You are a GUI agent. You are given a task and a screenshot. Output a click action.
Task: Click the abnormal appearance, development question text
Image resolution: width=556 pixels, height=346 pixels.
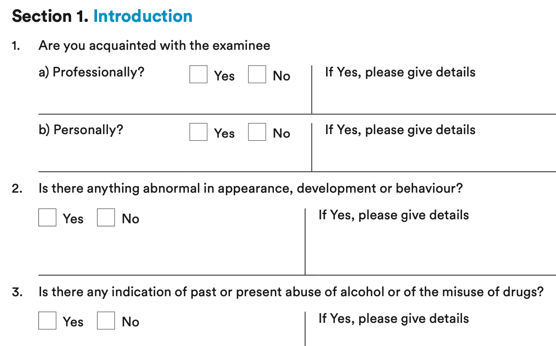pyautogui.click(x=250, y=189)
